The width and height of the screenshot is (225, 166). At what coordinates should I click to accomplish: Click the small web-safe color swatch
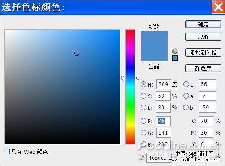click(175, 58)
